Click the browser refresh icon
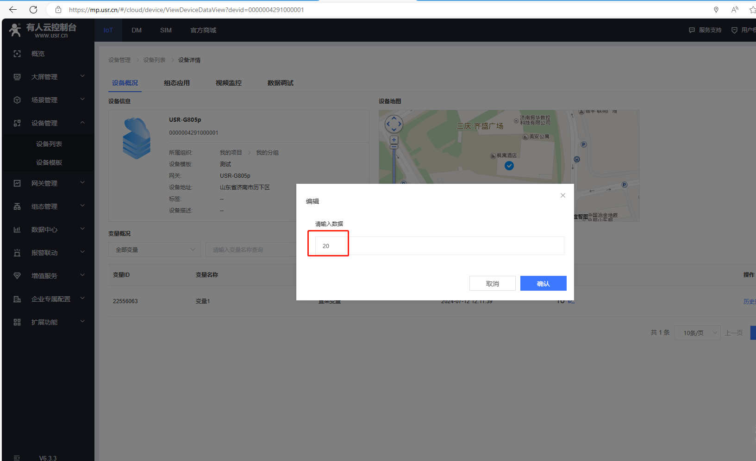The height and width of the screenshot is (461, 756). pyautogui.click(x=33, y=10)
